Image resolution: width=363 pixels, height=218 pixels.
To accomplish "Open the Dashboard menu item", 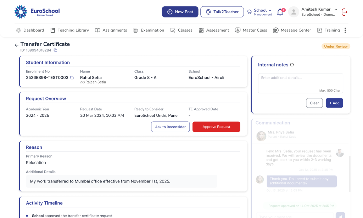I will pyautogui.click(x=30, y=31).
